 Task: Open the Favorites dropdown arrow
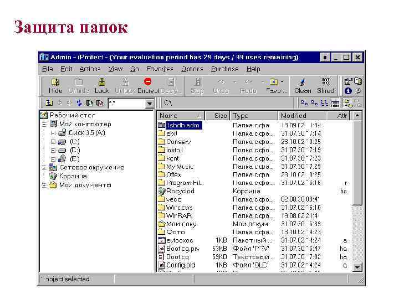pos(282,81)
